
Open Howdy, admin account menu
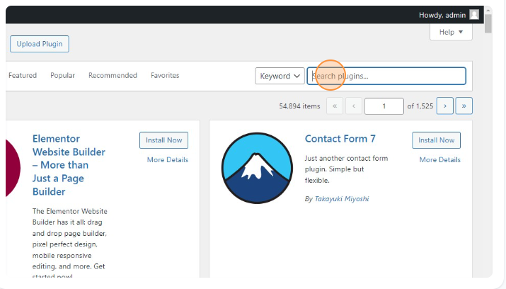443,14
